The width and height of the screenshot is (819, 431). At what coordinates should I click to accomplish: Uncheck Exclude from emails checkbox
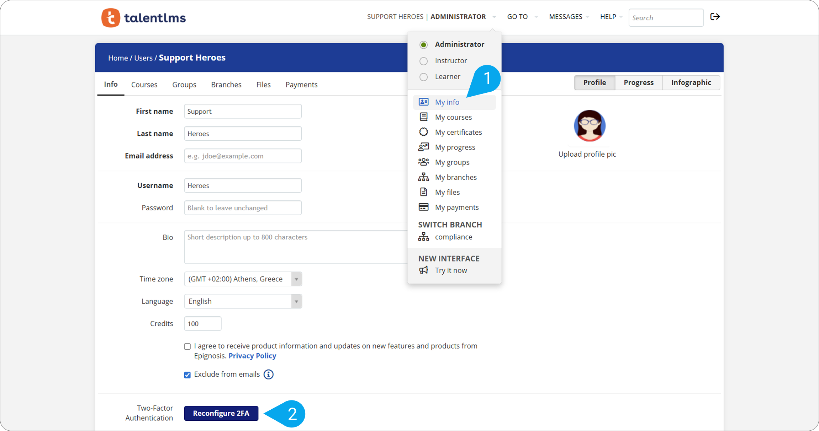(x=187, y=375)
